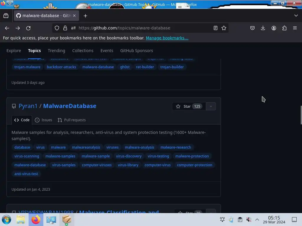This screenshot has width=302, height=226.
Task: Open the gh0st topic tag
Action: tap(125, 67)
